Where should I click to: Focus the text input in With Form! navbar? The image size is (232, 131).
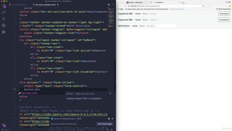point(166,26)
